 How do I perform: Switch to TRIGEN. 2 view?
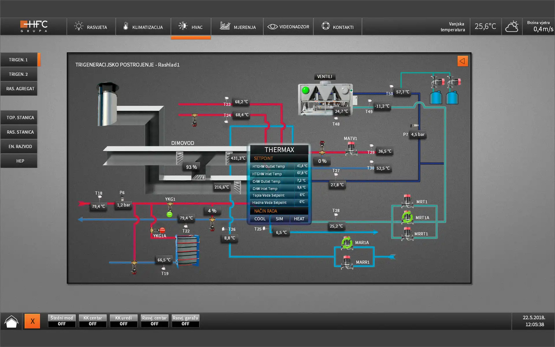coord(19,74)
